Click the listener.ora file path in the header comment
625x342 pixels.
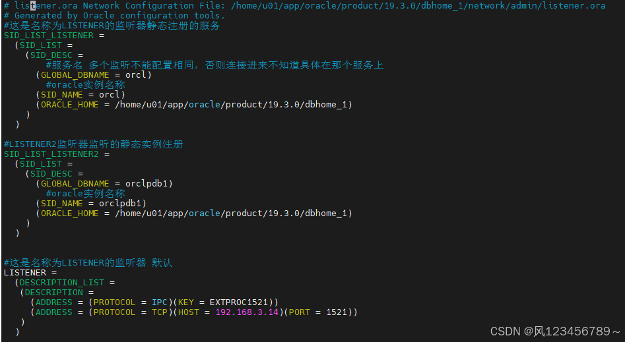click(418, 6)
